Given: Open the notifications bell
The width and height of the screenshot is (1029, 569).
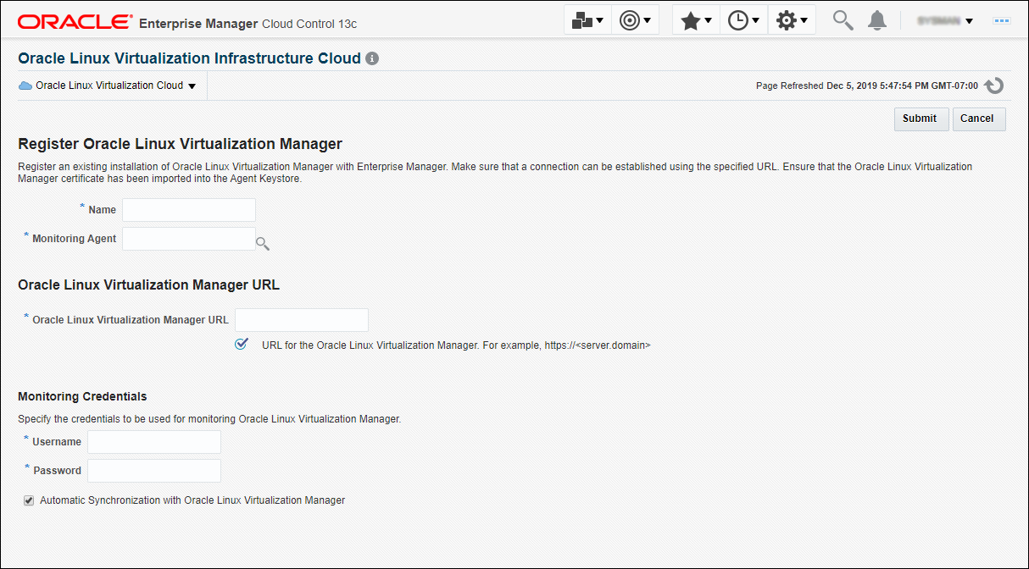Looking at the screenshot, I should point(877,20).
